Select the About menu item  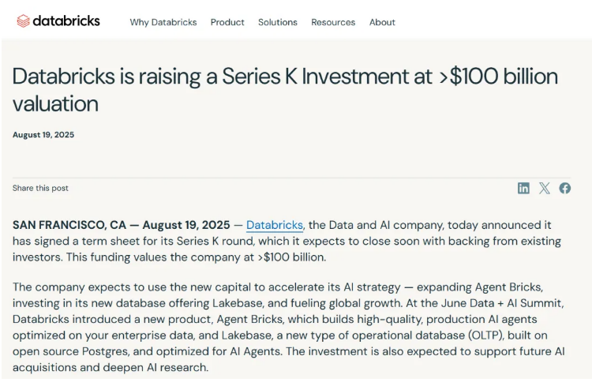pyautogui.click(x=382, y=22)
